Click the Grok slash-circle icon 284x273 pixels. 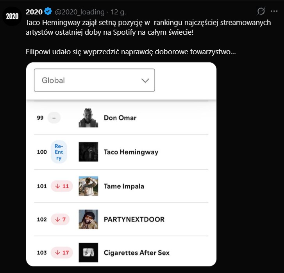[261, 11]
